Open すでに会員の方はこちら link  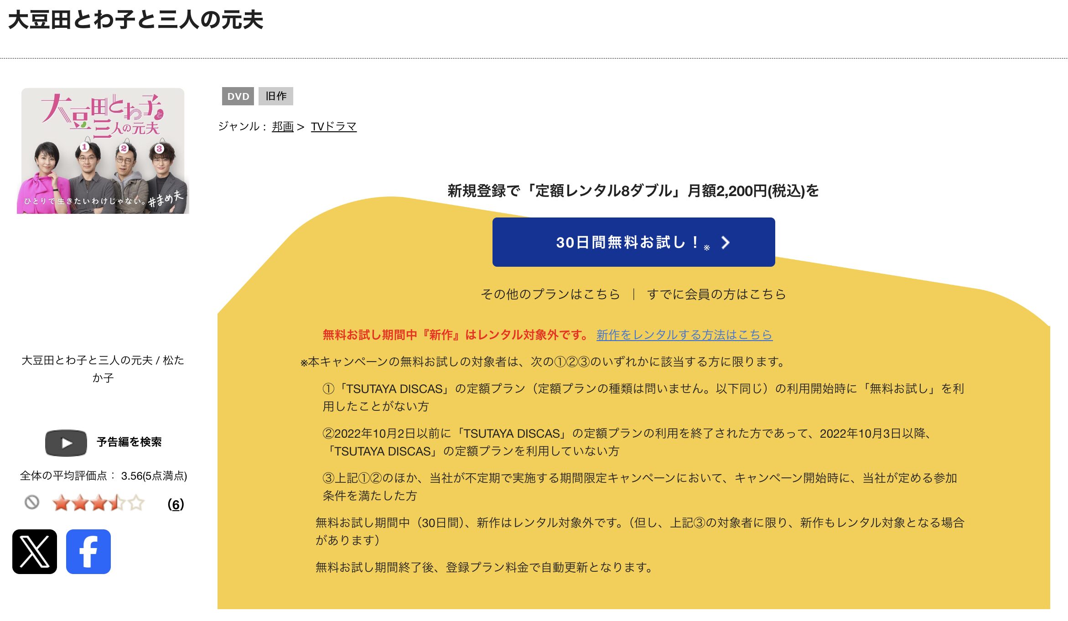click(x=716, y=294)
